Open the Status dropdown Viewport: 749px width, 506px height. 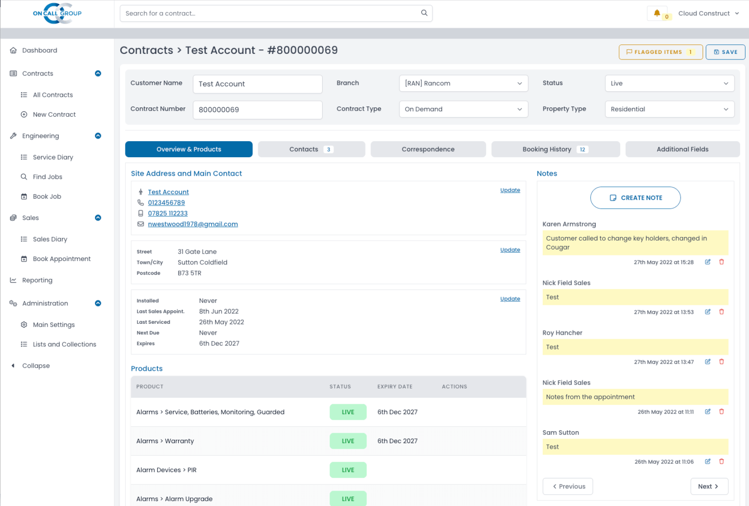coord(670,83)
